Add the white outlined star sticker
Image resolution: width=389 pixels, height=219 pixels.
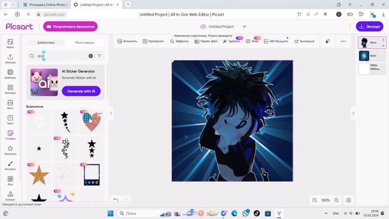click(x=39, y=122)
